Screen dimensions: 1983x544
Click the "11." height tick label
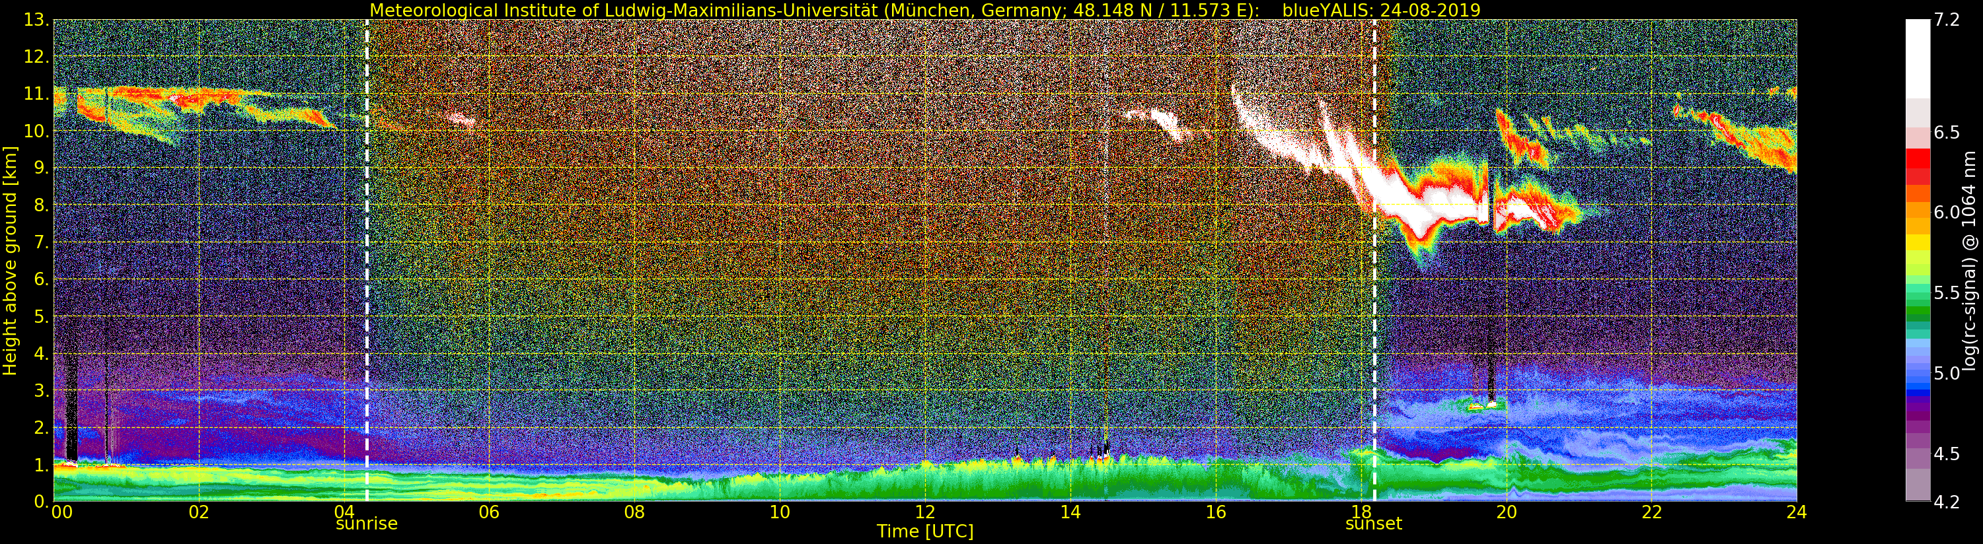click(x=36, y=94)
